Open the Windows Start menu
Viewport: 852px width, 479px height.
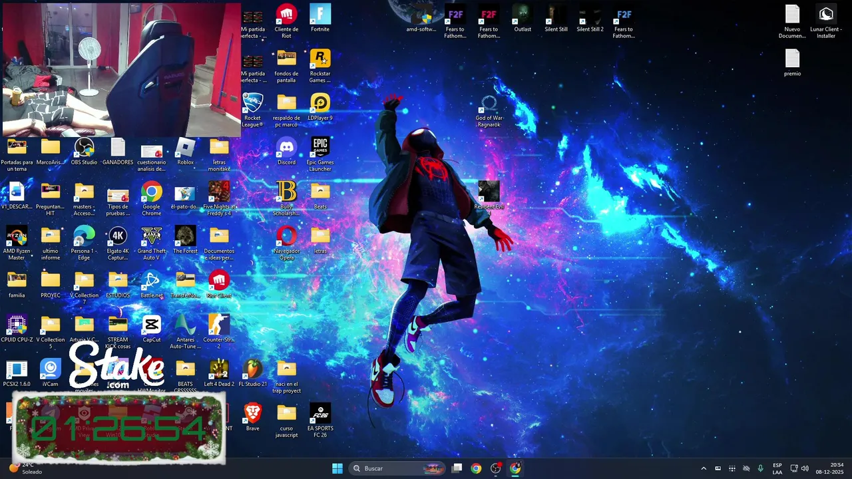pos(337,468)
